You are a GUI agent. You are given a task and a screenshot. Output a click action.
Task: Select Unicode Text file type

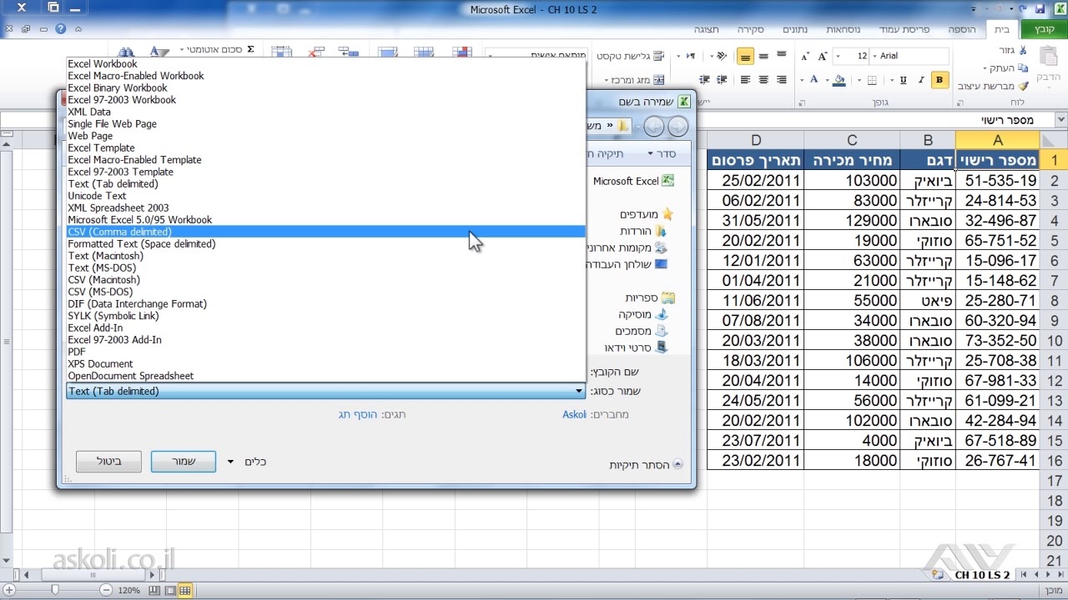[x=325, y=196]
